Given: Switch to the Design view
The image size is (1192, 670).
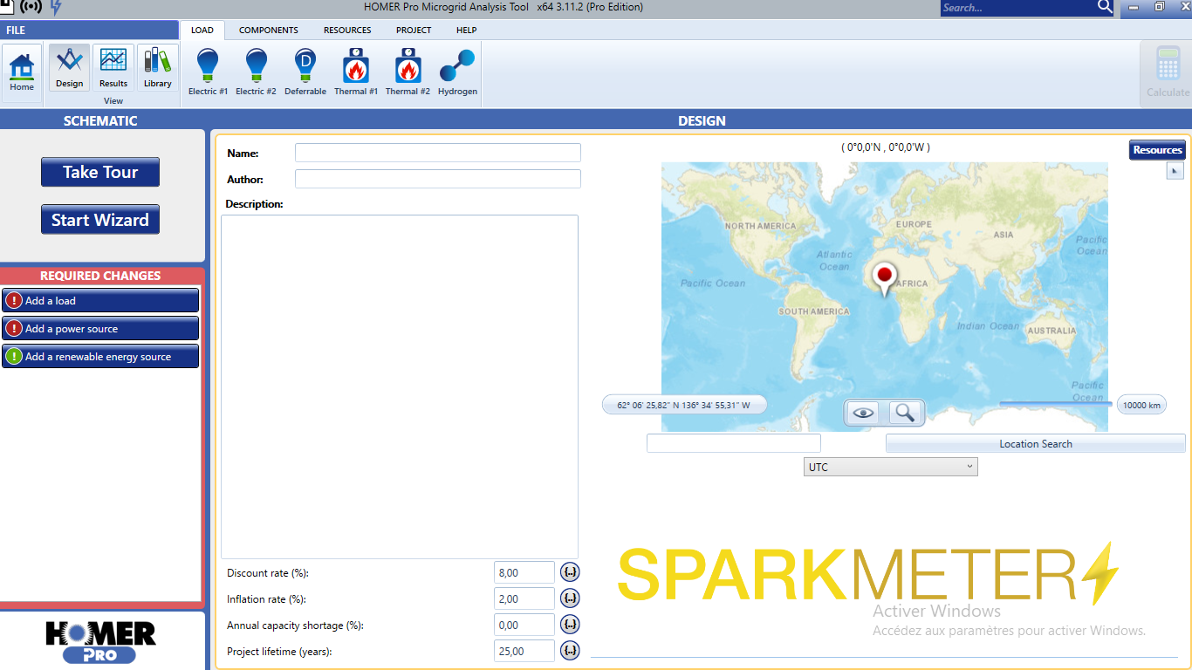Looking at the screenshot, I should point(69,68).
